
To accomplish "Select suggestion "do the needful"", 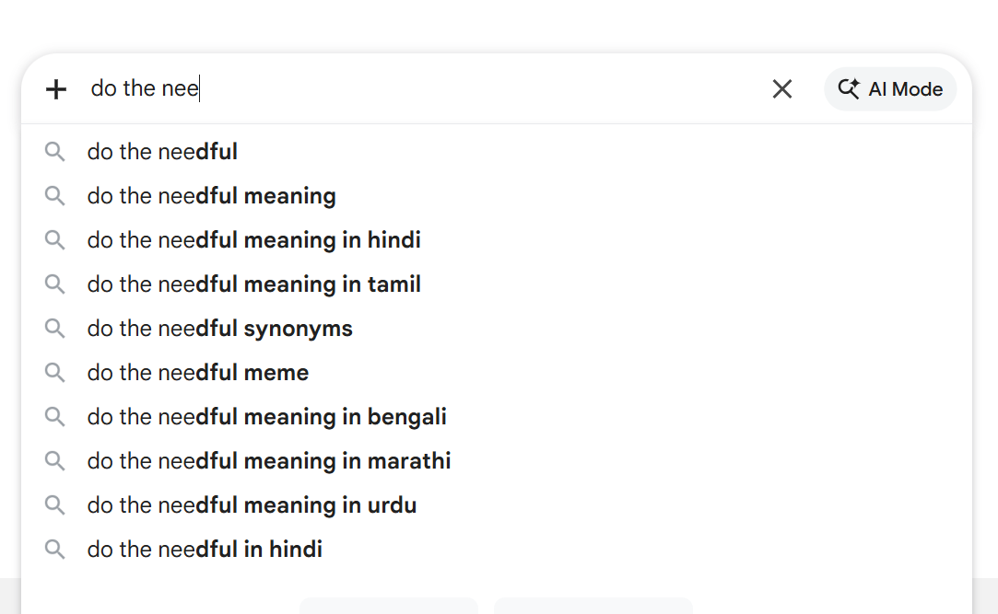I will [x=162, y=152].
